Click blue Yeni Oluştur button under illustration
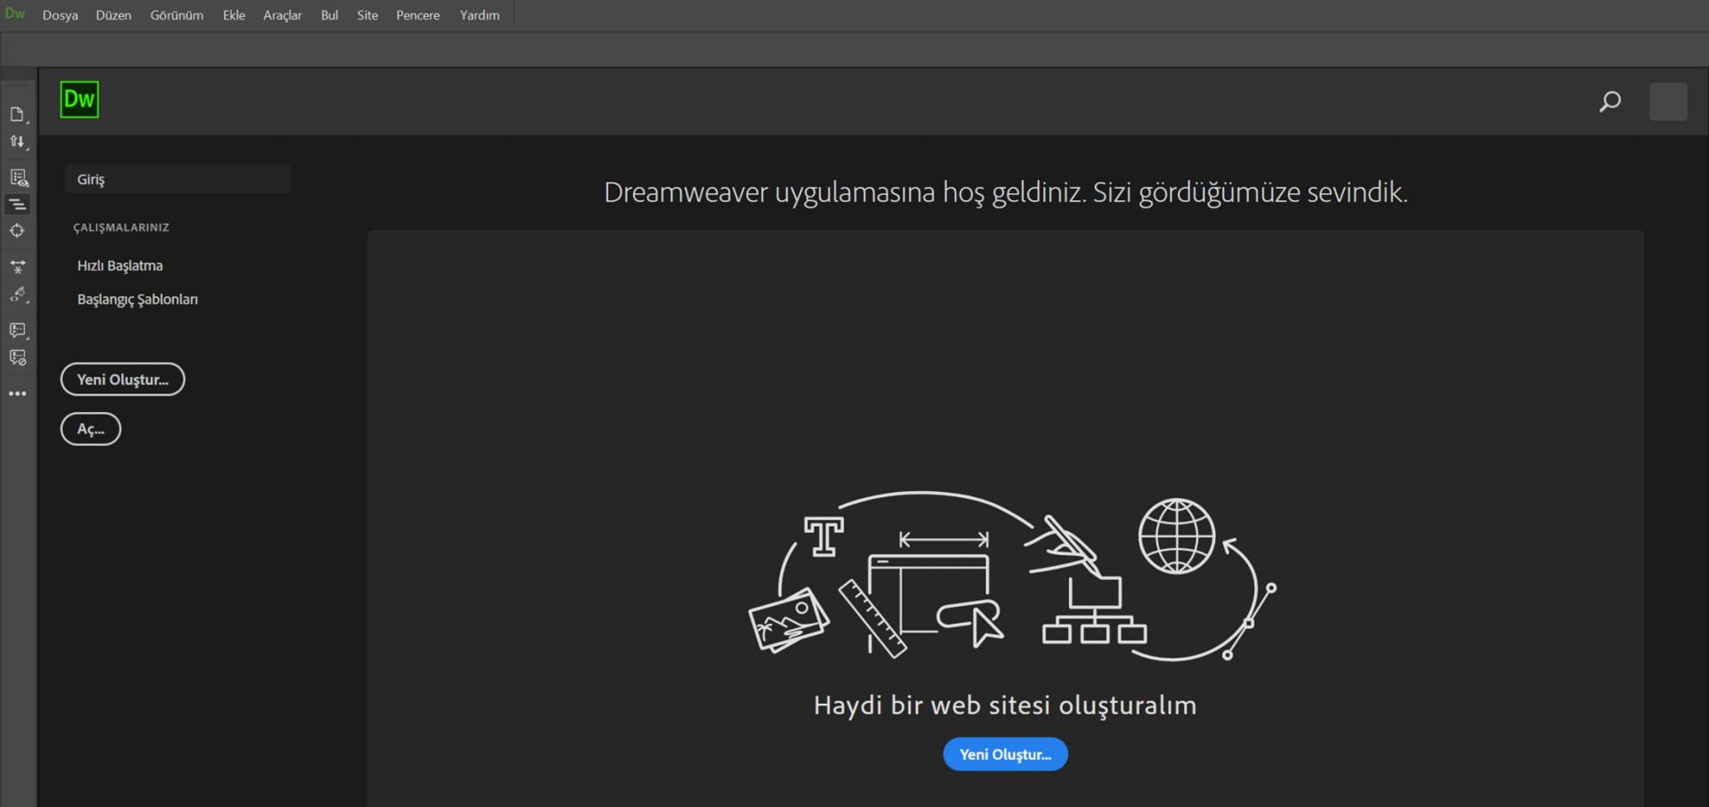 [1005, 754]
